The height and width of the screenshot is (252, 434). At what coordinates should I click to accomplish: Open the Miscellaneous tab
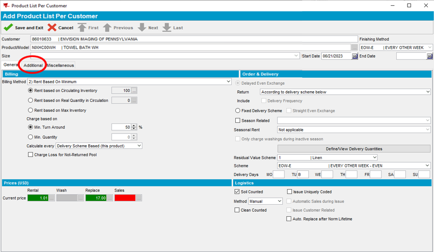60,65
